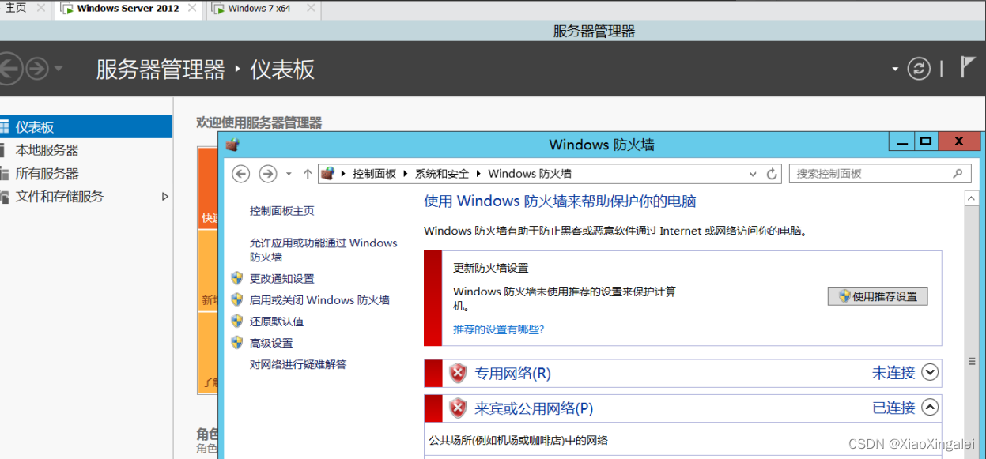Open 对网络进行疑难解答 link
Image resolution: width=986 pixels, height=459 pixels.
click(x=298, y=364)
